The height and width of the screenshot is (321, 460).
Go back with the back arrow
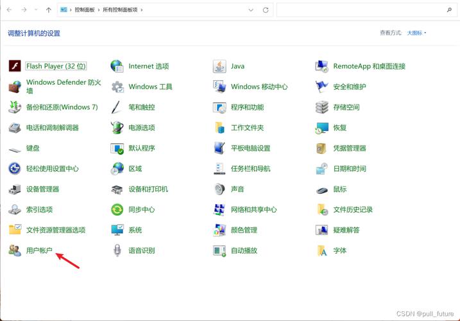tap(10, 10)
